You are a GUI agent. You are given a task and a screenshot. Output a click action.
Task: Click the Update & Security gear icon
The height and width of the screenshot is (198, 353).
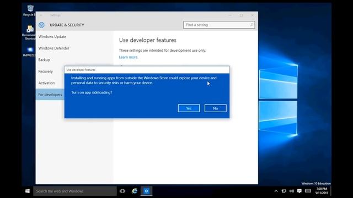pyautogui.click(x=41, y=25)
